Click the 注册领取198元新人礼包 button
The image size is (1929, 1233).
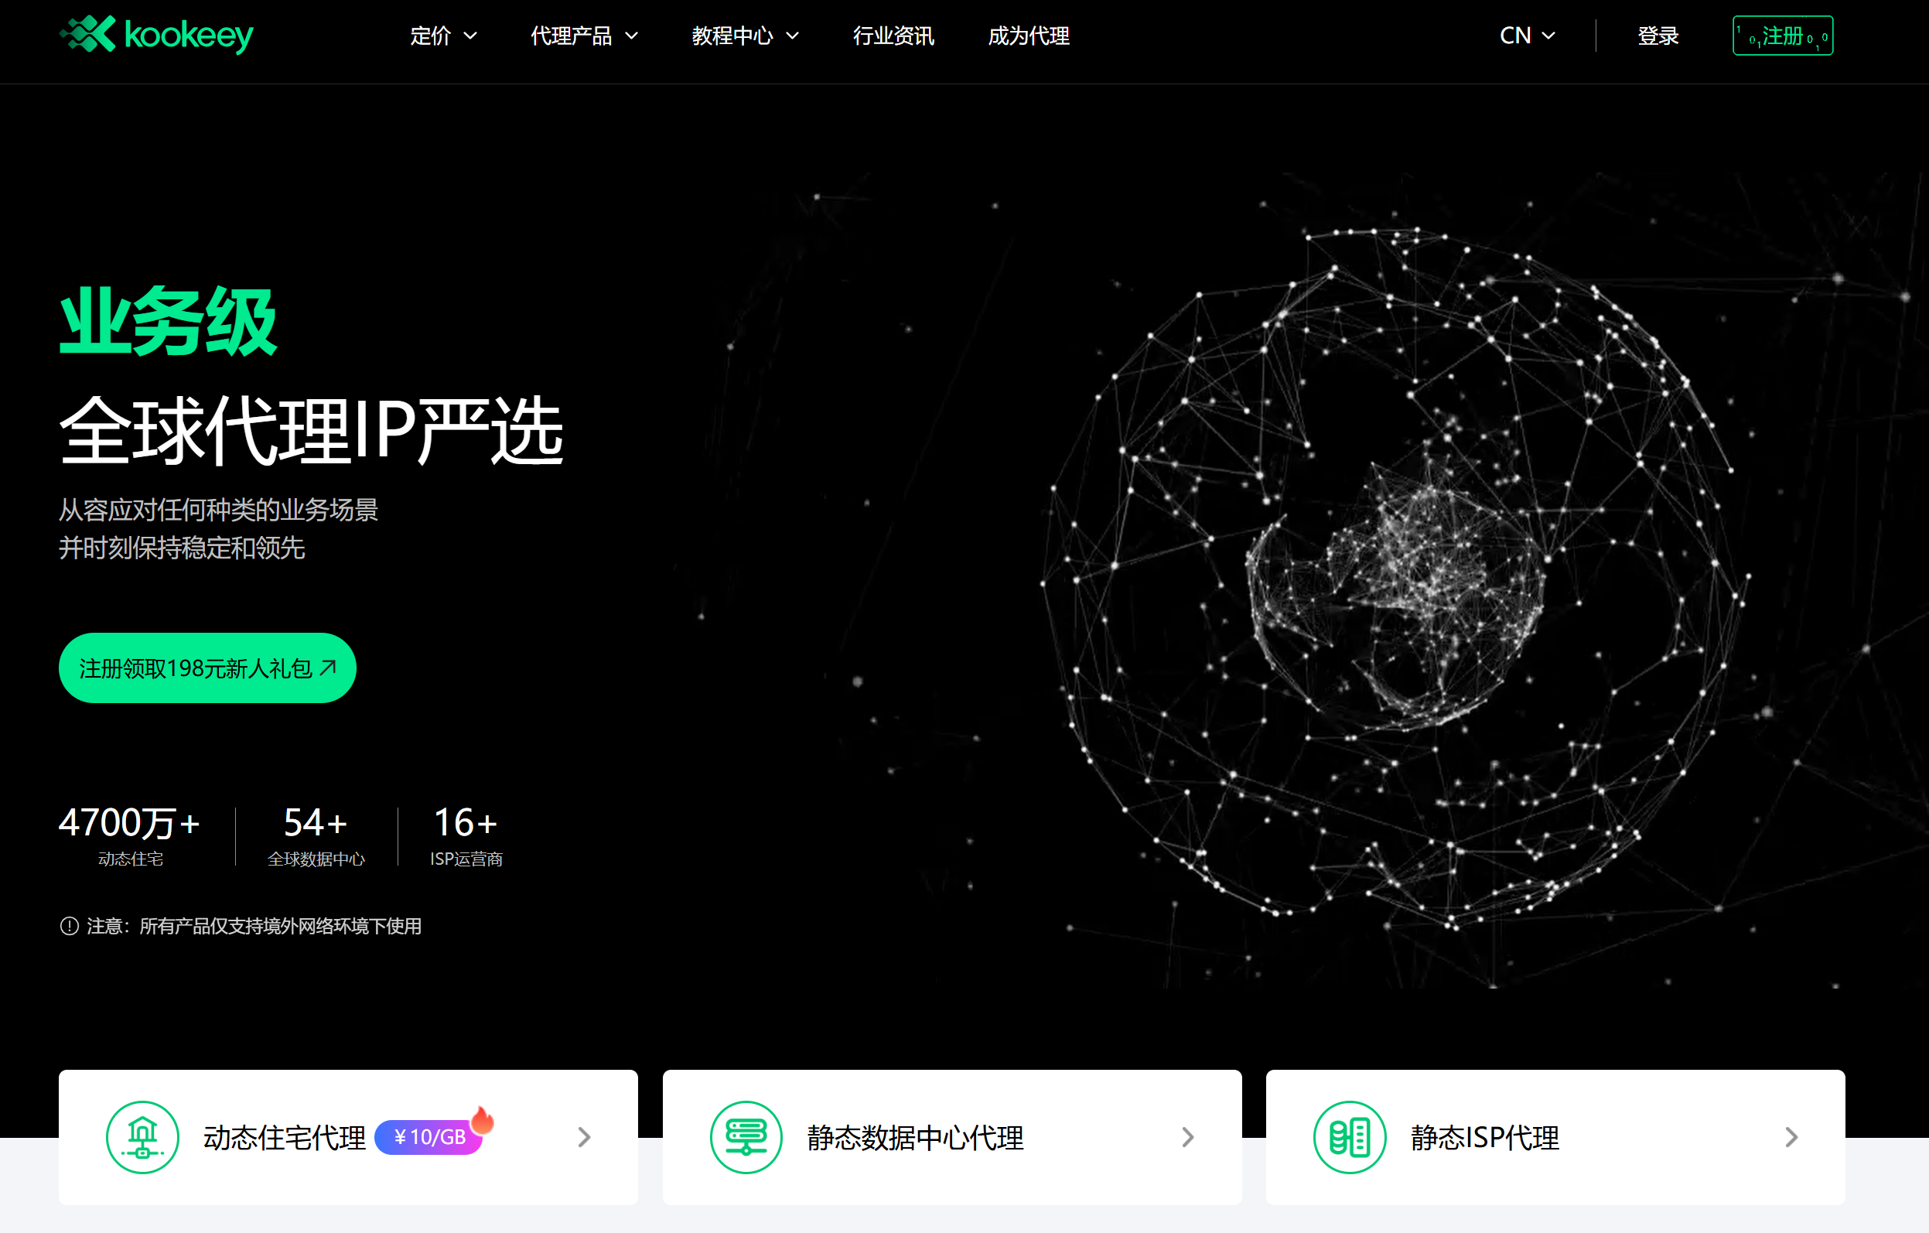[207, 668]
